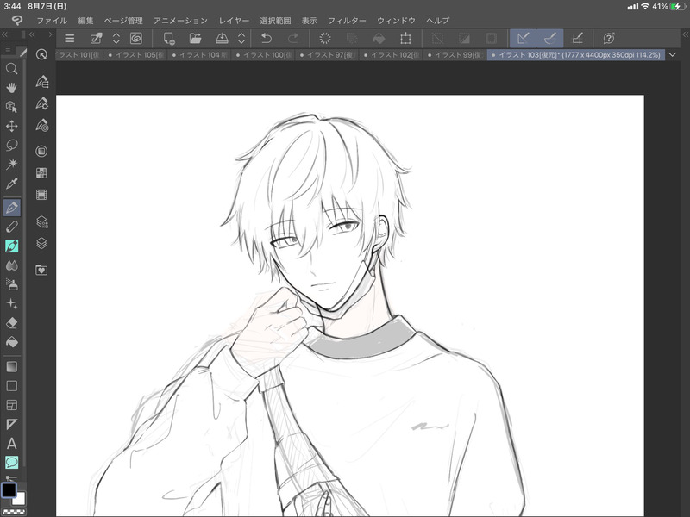Save the file with save icon

[x=222, y=39]
